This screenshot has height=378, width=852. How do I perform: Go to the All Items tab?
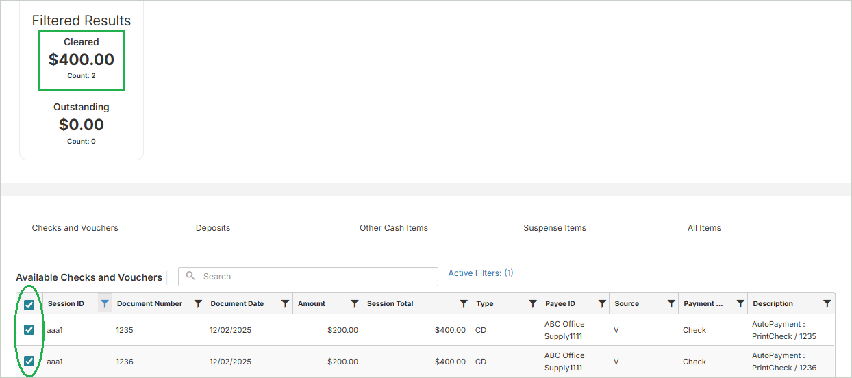[x=704, y=228]
